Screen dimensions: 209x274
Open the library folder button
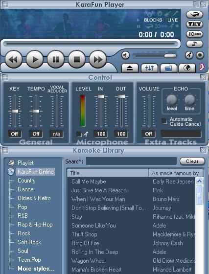coord(168,68)
